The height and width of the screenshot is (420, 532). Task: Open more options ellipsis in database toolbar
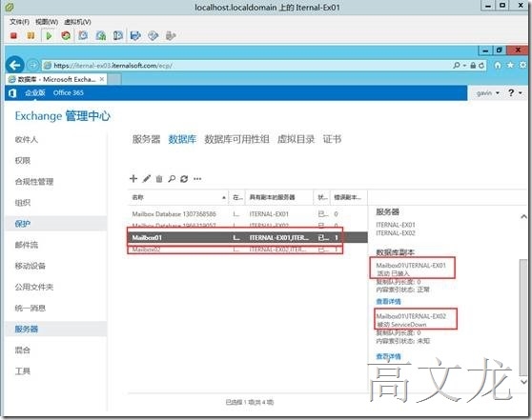coord(197,179)
